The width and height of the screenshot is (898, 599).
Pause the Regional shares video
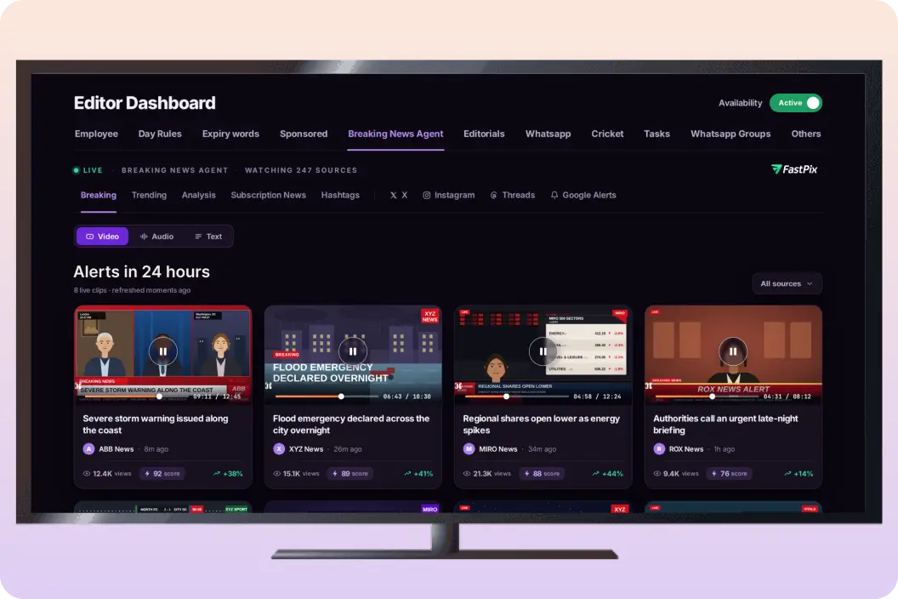(x=543, y=351)
